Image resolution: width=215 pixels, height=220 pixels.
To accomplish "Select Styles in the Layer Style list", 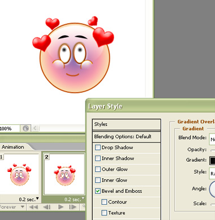I will pyautogui.click(x=127, y=124).
